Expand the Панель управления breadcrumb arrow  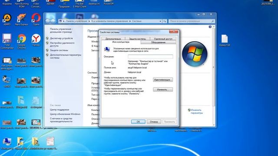point(89,21)
